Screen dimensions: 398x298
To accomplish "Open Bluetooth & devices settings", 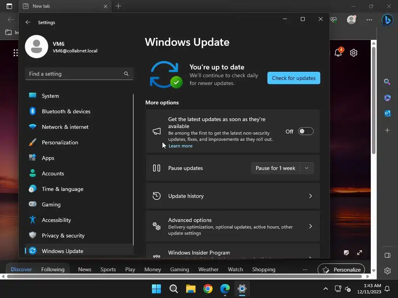I will pos(79,111).
